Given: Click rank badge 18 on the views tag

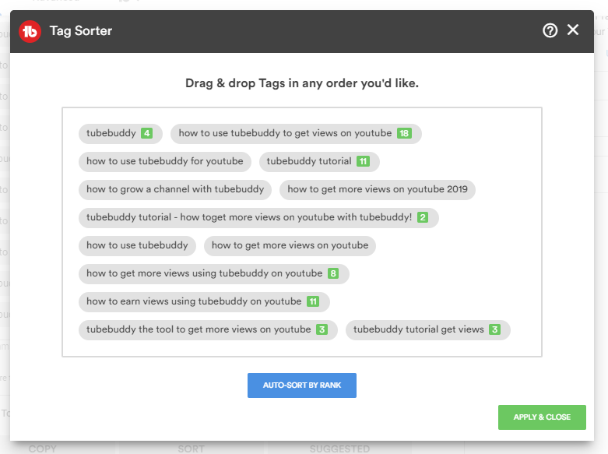Looking at the screenshot, I should tap(404, 133).
